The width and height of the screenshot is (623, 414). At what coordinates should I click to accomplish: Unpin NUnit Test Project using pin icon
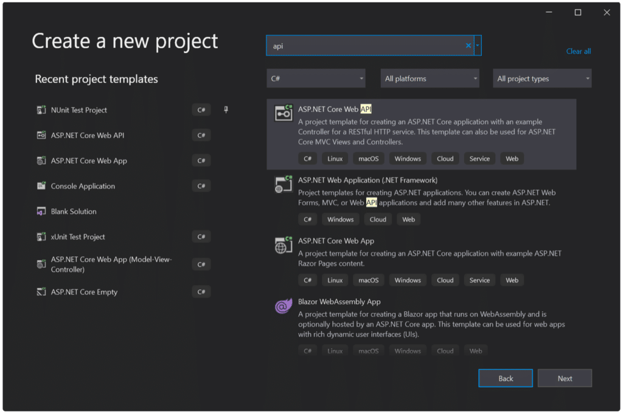(226, 110)
